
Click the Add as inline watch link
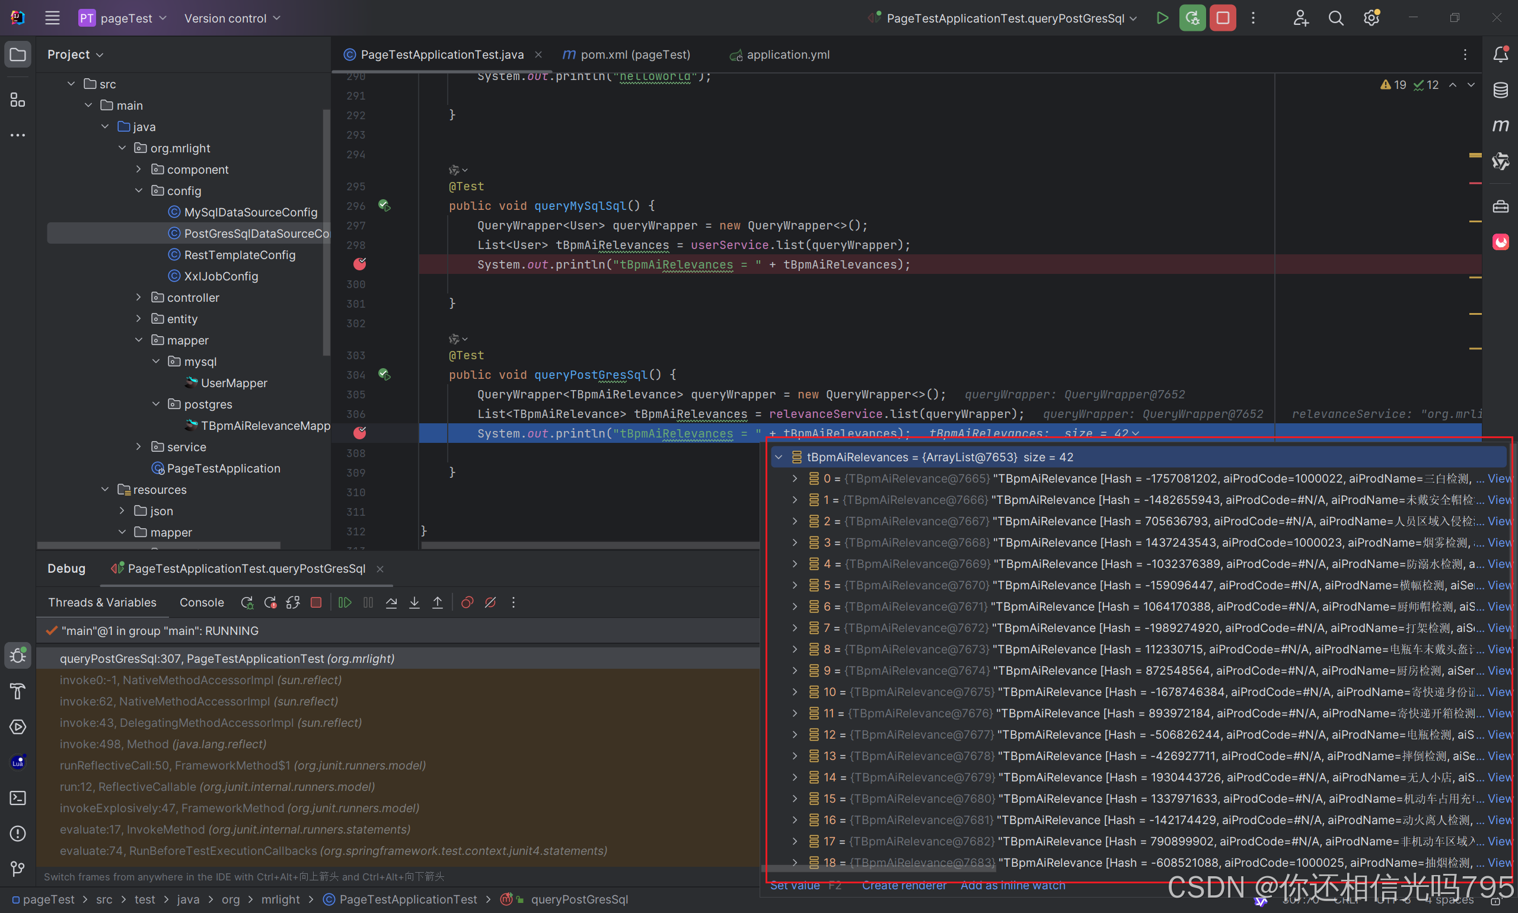click(1012, 885)
